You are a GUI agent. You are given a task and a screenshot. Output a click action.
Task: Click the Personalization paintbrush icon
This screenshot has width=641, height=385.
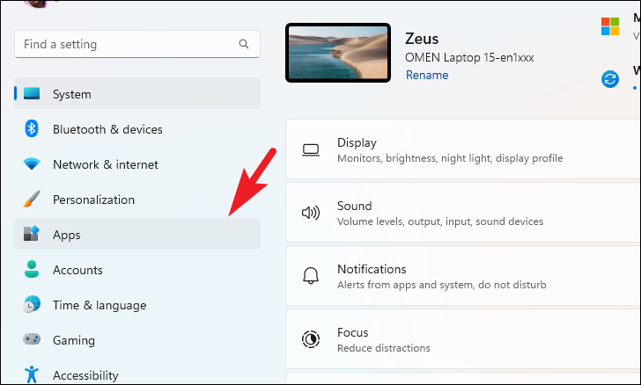click(x=32, y=200)
